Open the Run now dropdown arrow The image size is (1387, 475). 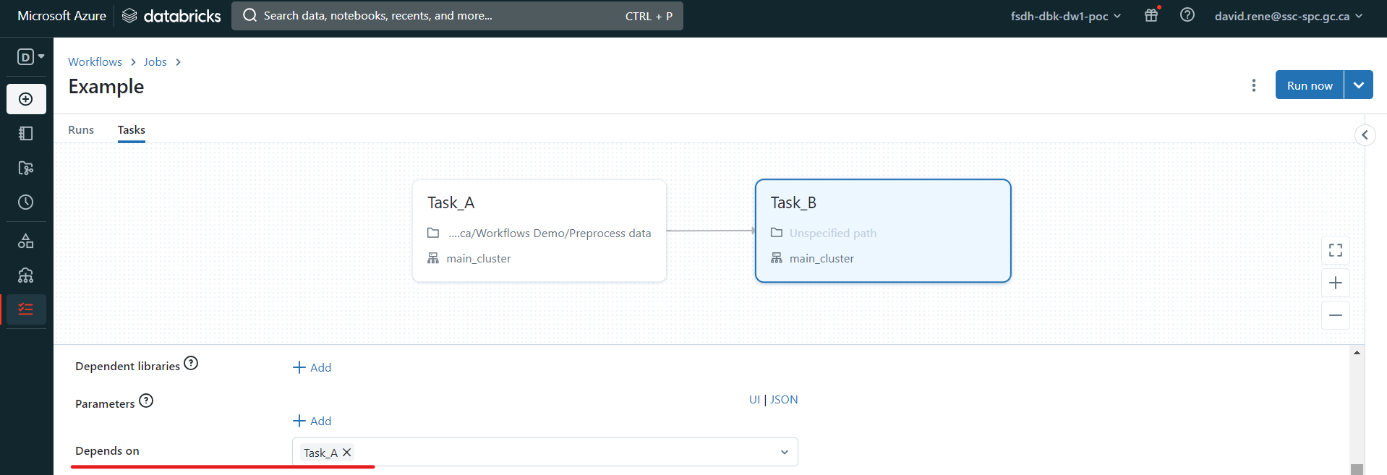[1358, 85]
